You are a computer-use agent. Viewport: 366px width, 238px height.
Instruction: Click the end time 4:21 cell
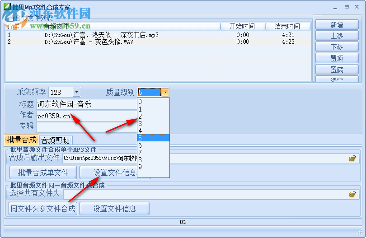coord(288,35)
